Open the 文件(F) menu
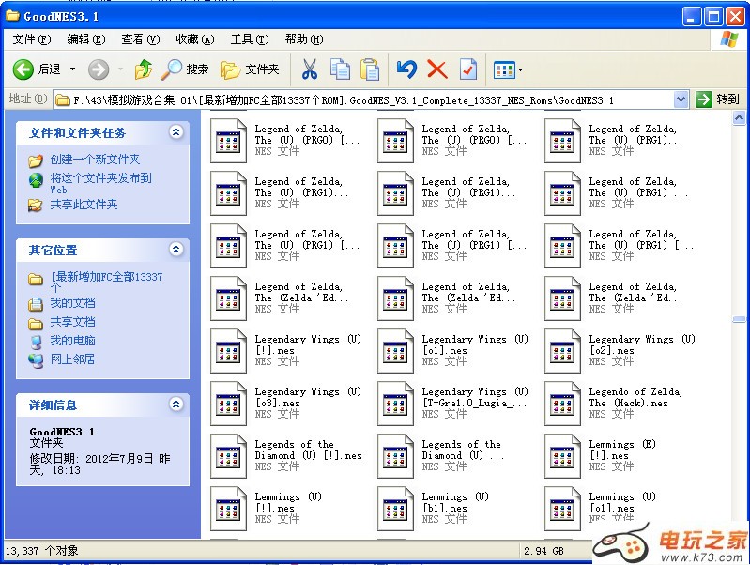The width and height of the screenshot is (750, 565). point(32,39)
